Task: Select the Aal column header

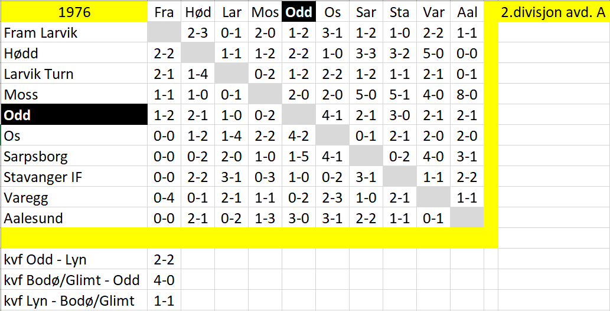Action: click(x=467, y=12)
